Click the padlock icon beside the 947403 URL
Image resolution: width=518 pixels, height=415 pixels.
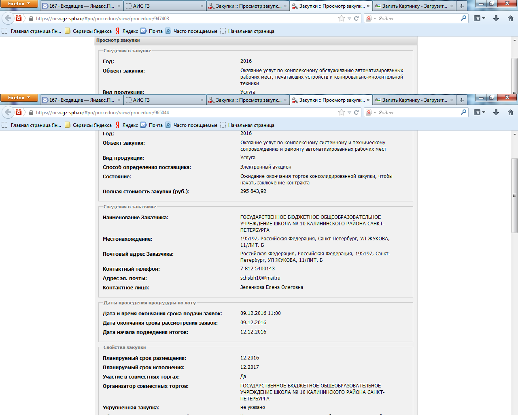tap(31, 19)
